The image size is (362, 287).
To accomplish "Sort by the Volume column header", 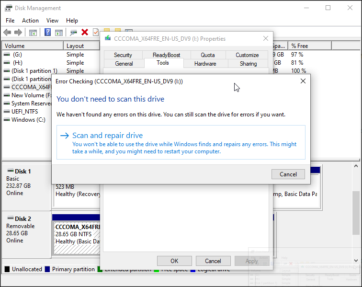I will point(33,46).
